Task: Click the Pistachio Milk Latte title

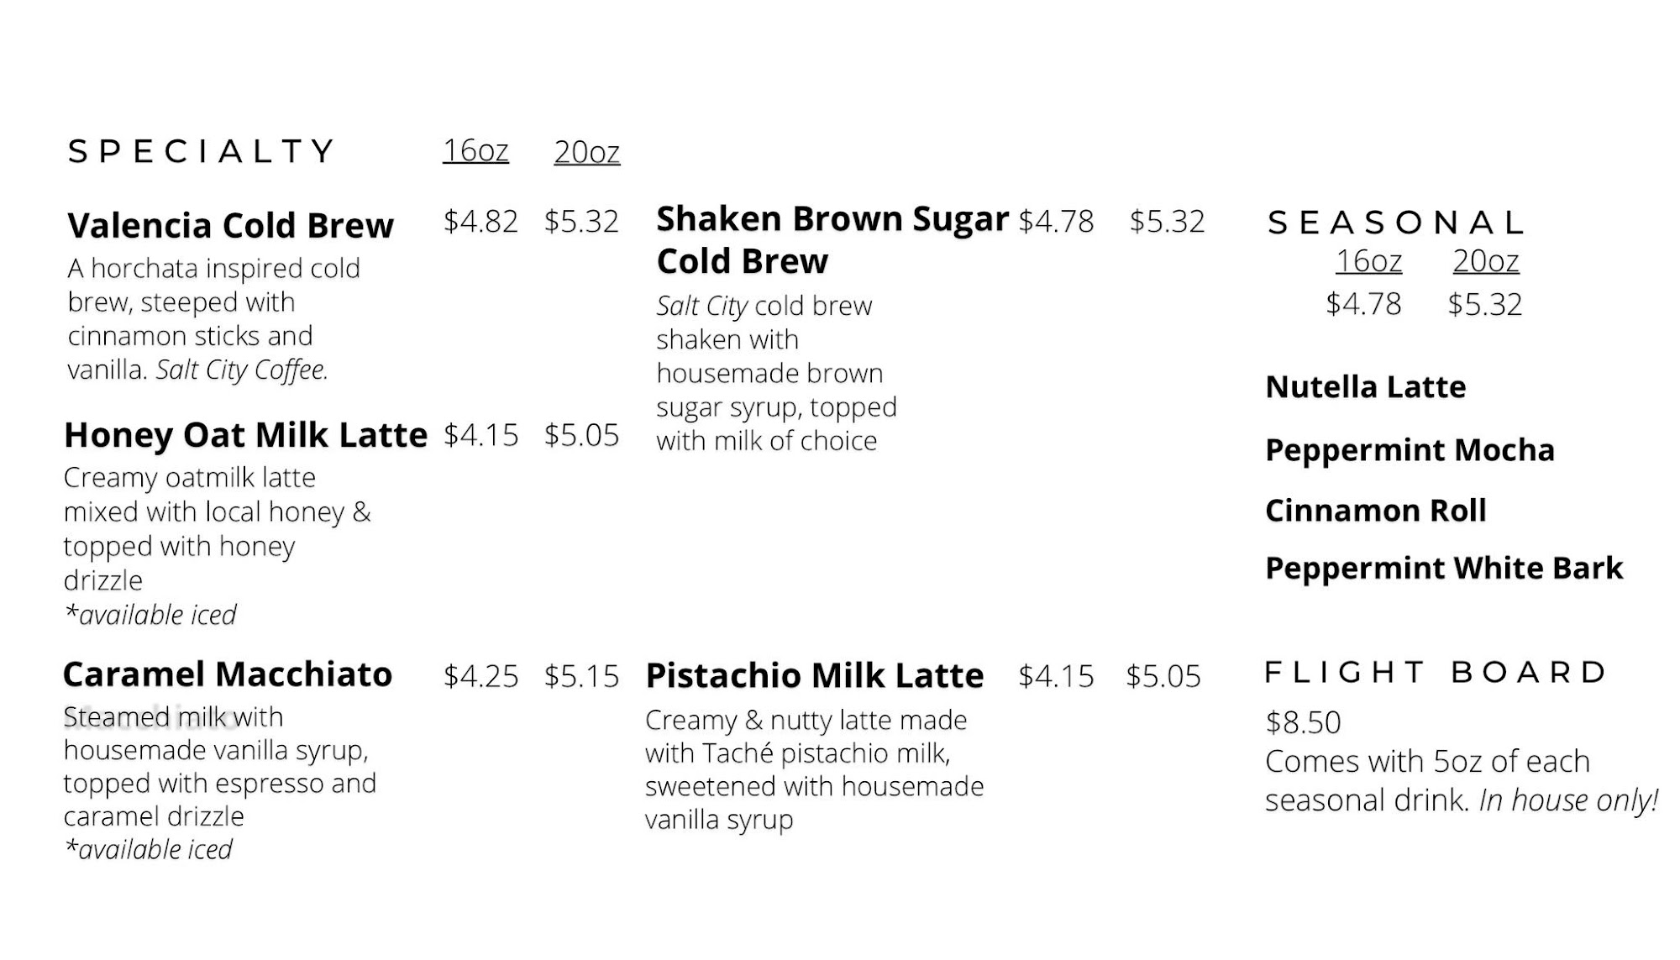Action: click(814, 676)
